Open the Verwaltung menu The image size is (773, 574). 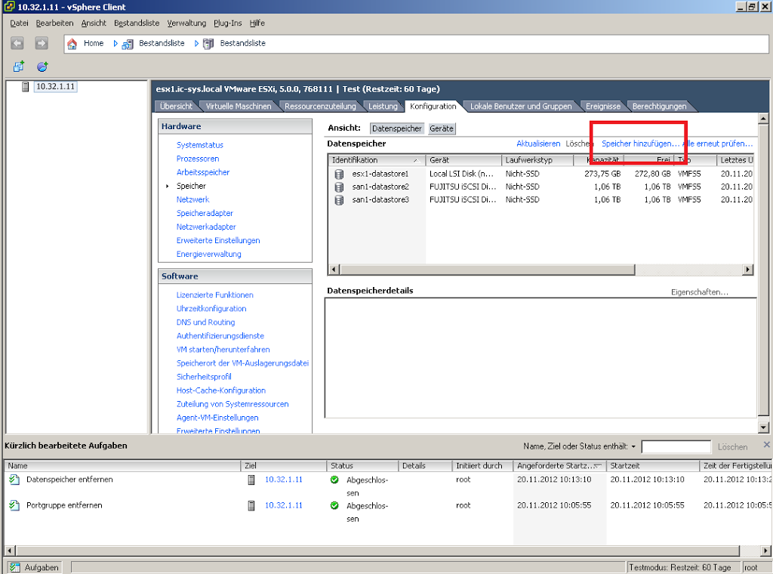click(x=186, y=23)
